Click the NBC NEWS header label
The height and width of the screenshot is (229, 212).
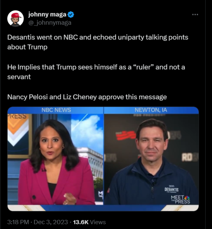[56, 110]
